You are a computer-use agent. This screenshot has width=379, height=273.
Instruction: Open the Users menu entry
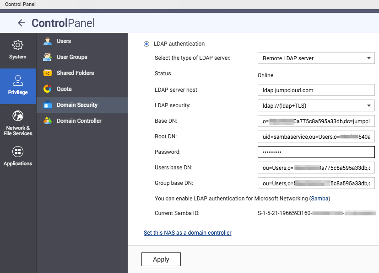pyautogui.click(x=82, y=41)
